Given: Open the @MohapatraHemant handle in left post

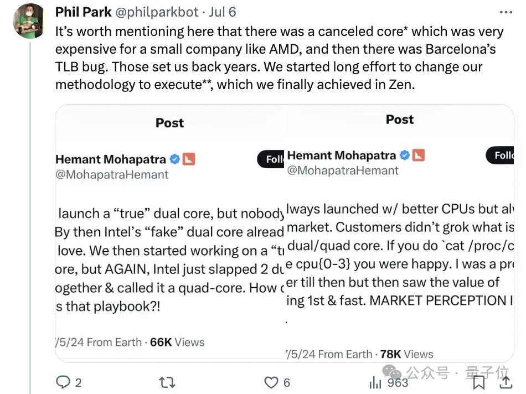Looking at the screenshot, I should coord(112,175).
